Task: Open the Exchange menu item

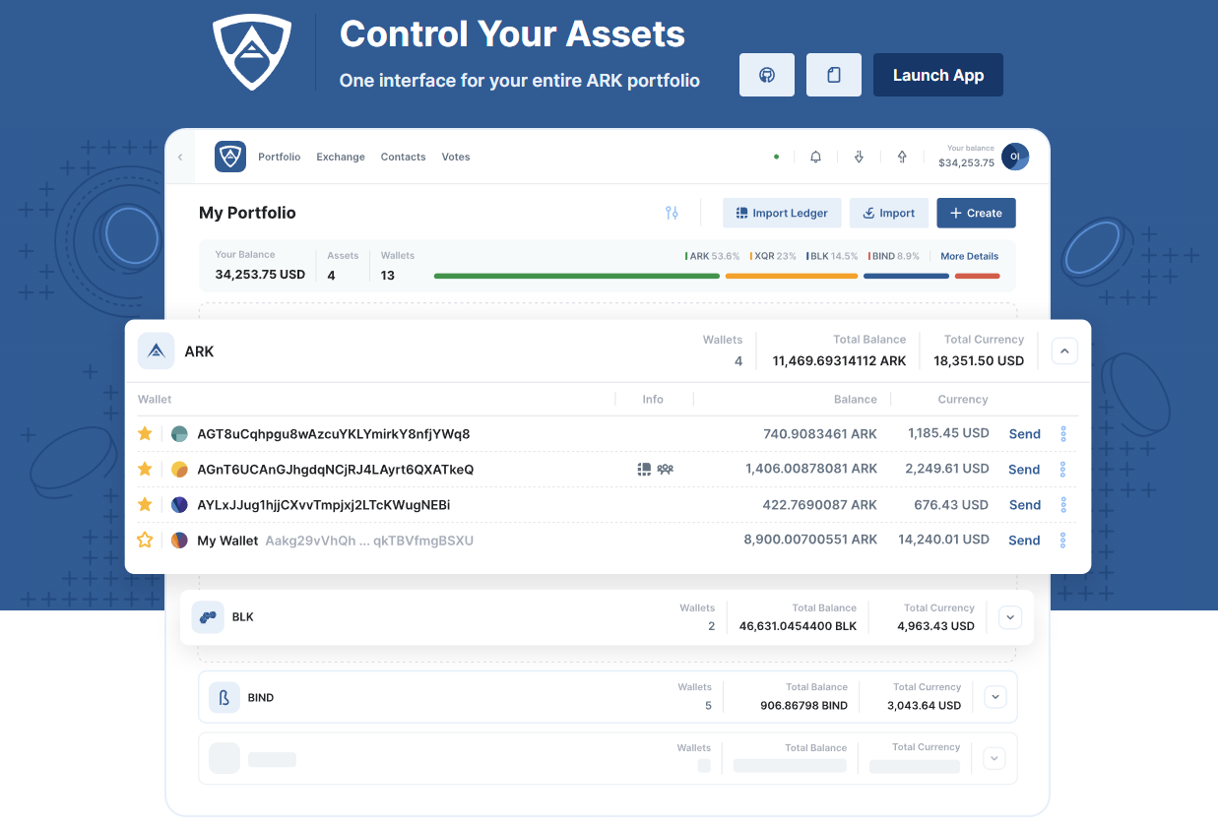Action: pos(341,157)
